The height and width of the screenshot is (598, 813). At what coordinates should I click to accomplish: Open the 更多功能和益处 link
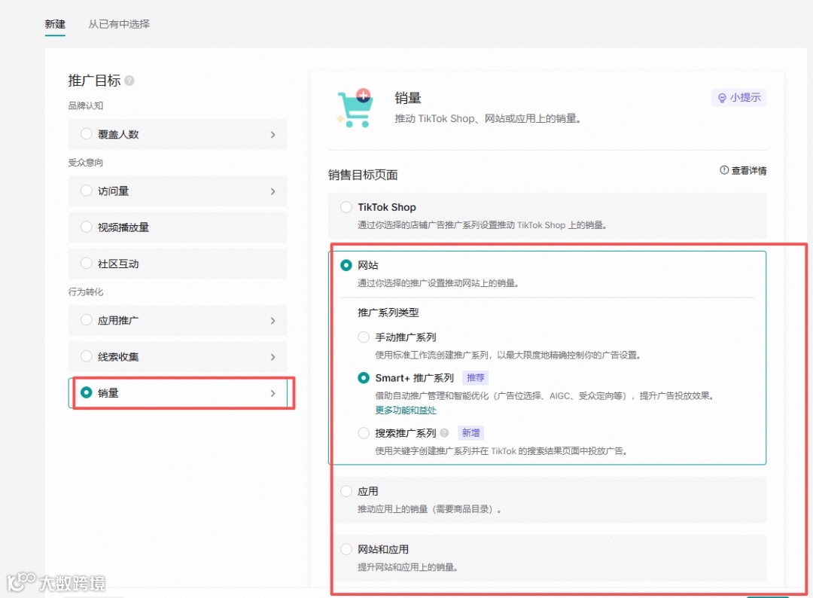406,410
